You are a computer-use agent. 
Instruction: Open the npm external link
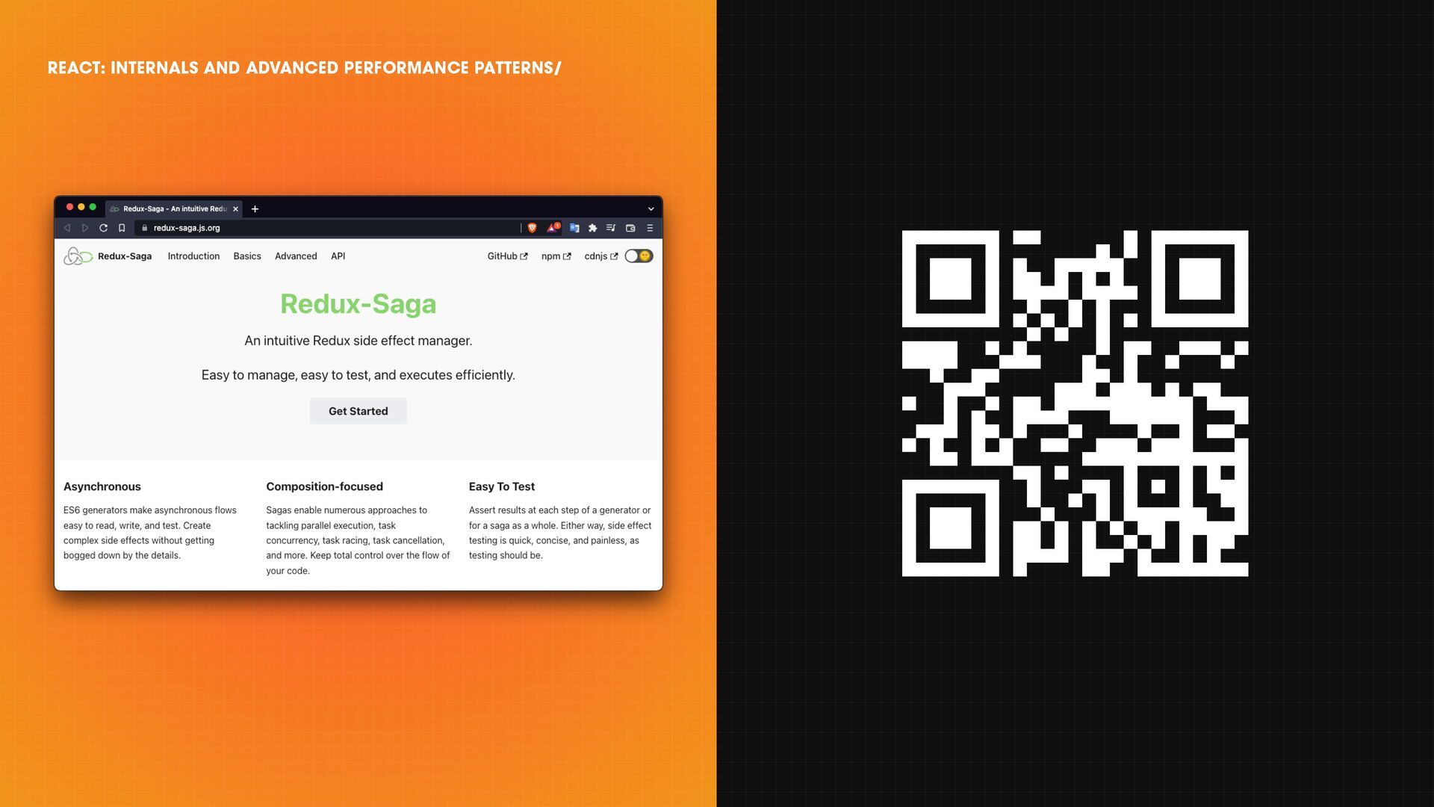[556, 256]
